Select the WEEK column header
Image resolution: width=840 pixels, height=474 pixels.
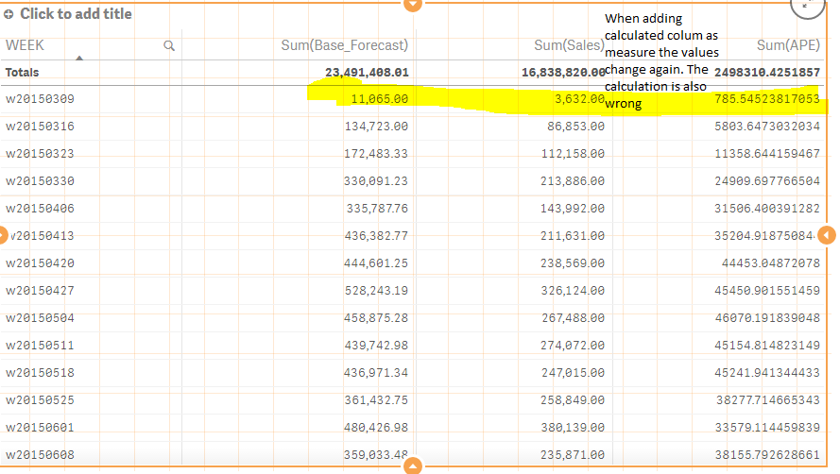[26, 44]
